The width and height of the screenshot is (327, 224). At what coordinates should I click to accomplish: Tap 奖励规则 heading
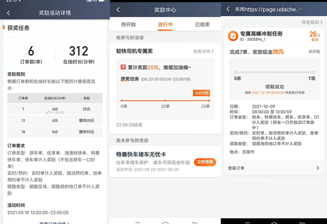16,74
